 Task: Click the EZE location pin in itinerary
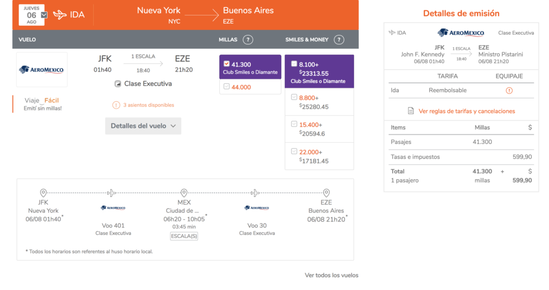[x=327, y=193]
